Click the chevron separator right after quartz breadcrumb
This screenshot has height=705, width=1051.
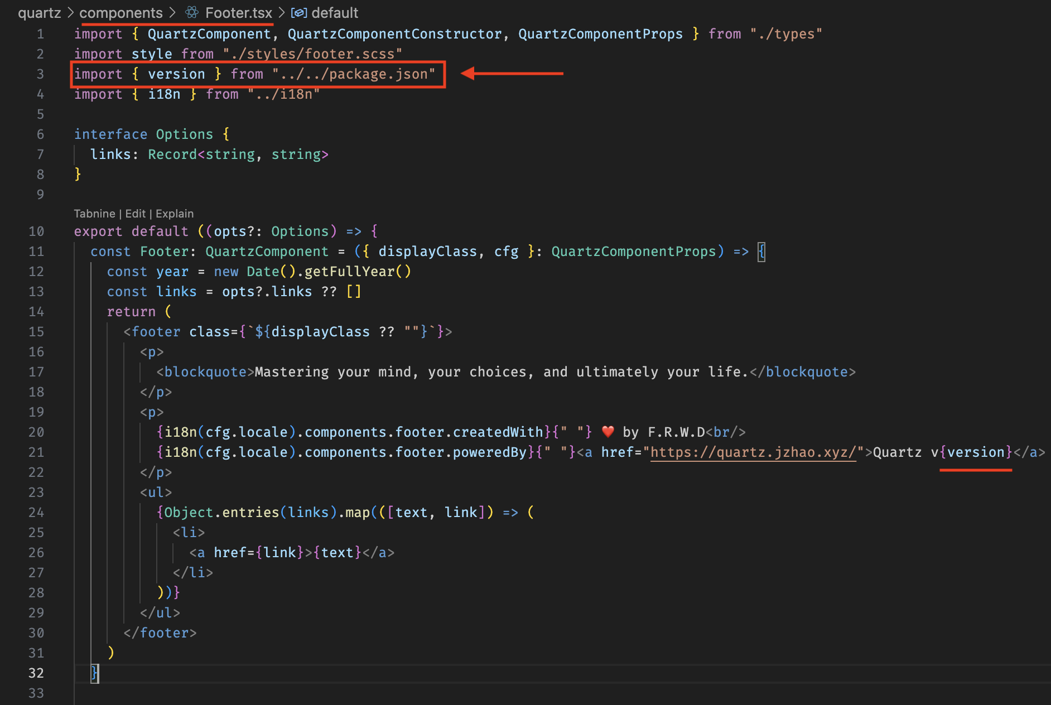70,12
